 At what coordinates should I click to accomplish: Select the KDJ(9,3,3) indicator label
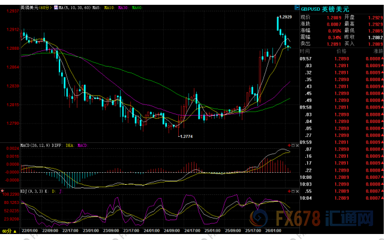point(11,190)
